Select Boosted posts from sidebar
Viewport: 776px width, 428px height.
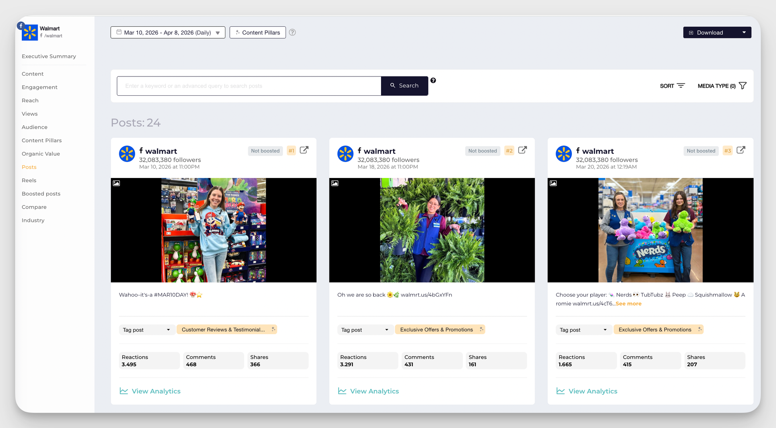click(41, 193)
